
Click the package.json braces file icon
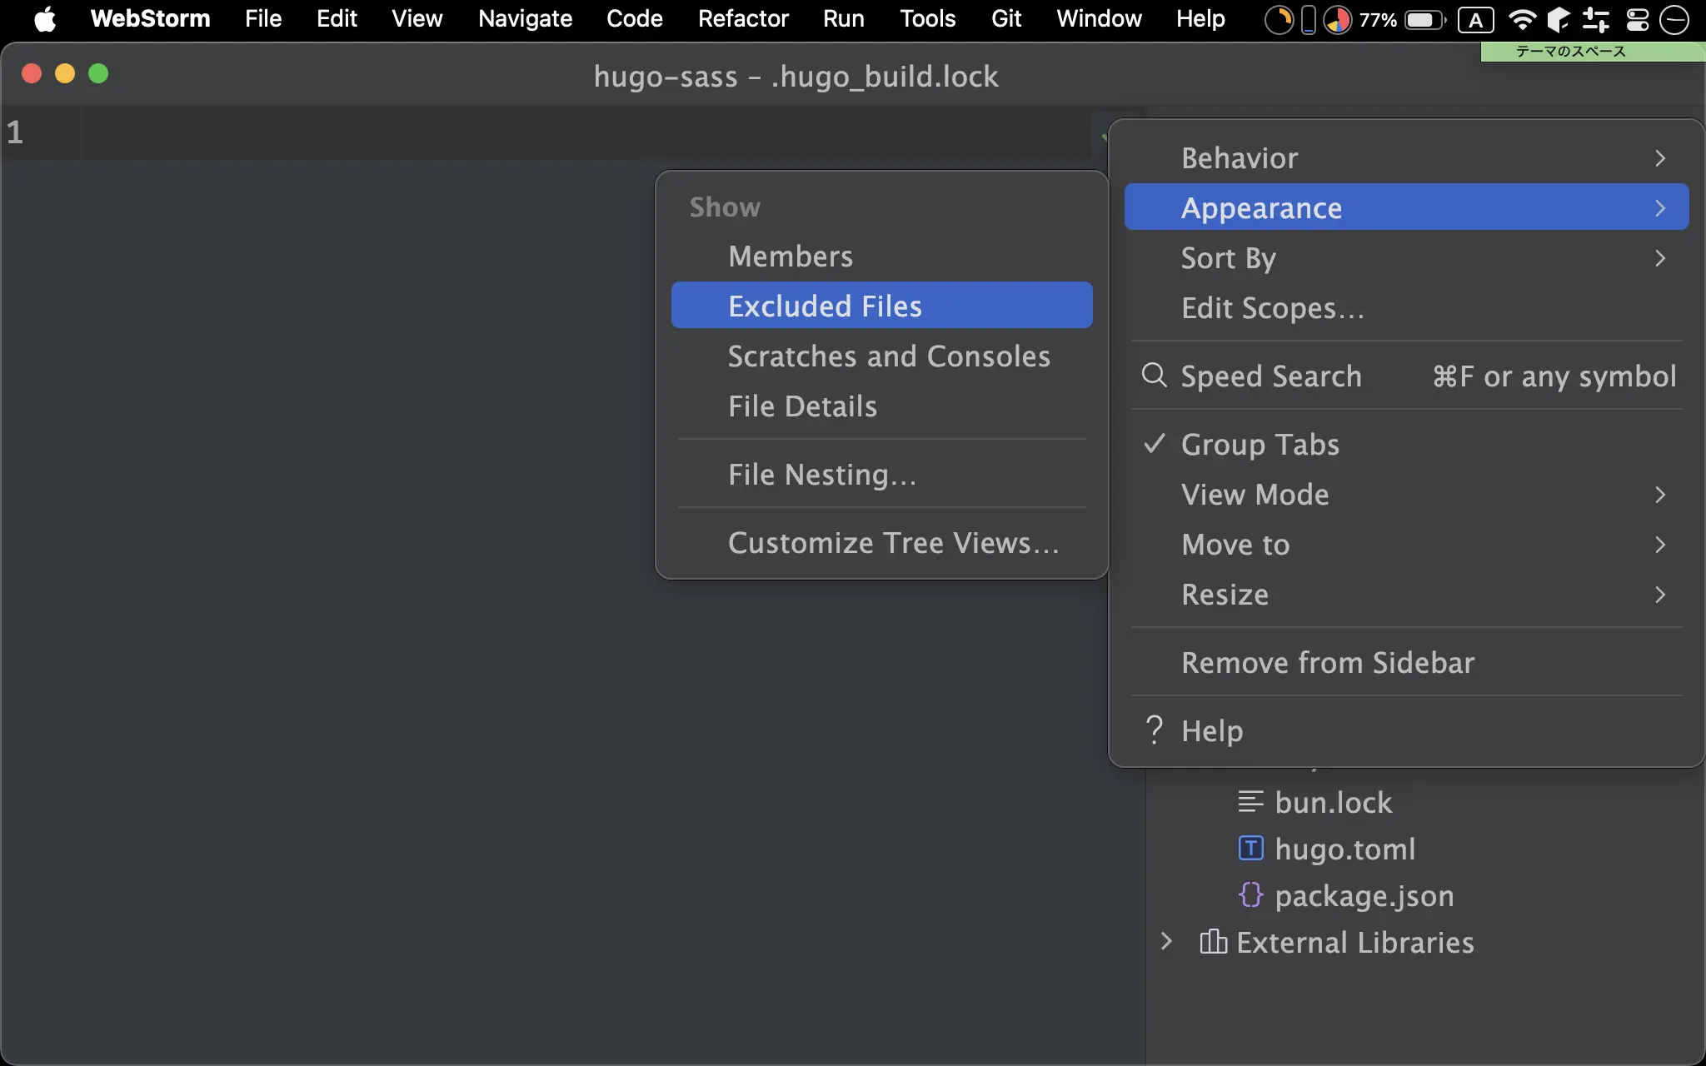pyautogui.click(x=1250, y=895)
